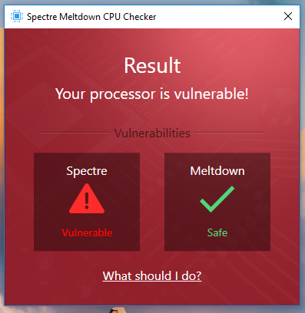Click empty red area below the link
The height and width of the screenshot is (313, 305).
point(152,294)
